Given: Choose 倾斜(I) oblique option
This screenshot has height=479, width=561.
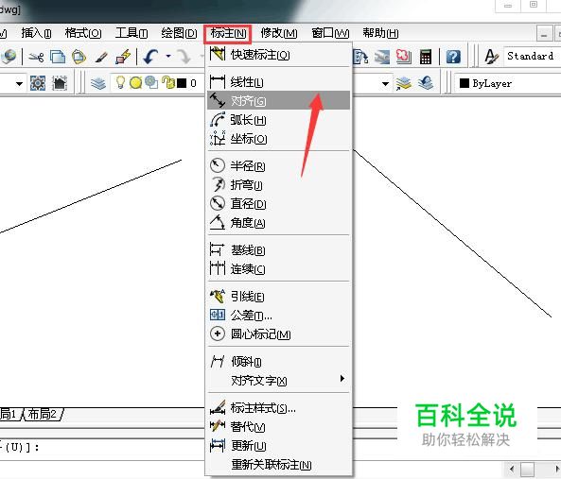Looking at the screenshot, I should [x=279, y=362].
